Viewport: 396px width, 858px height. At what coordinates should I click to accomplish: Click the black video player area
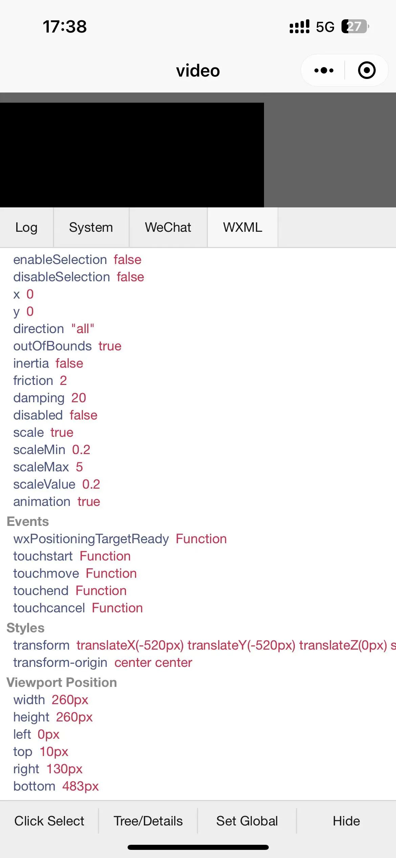132,155
